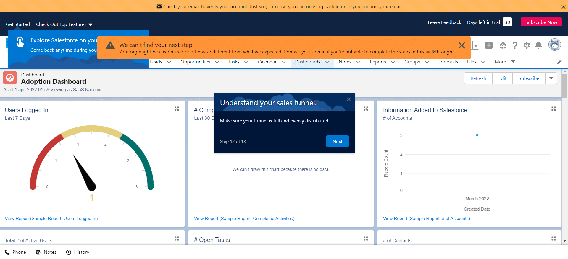Open the Opportunities tab dropdown chevron
The height and width of the screenshot is (259, 568).
click(217, 62)
